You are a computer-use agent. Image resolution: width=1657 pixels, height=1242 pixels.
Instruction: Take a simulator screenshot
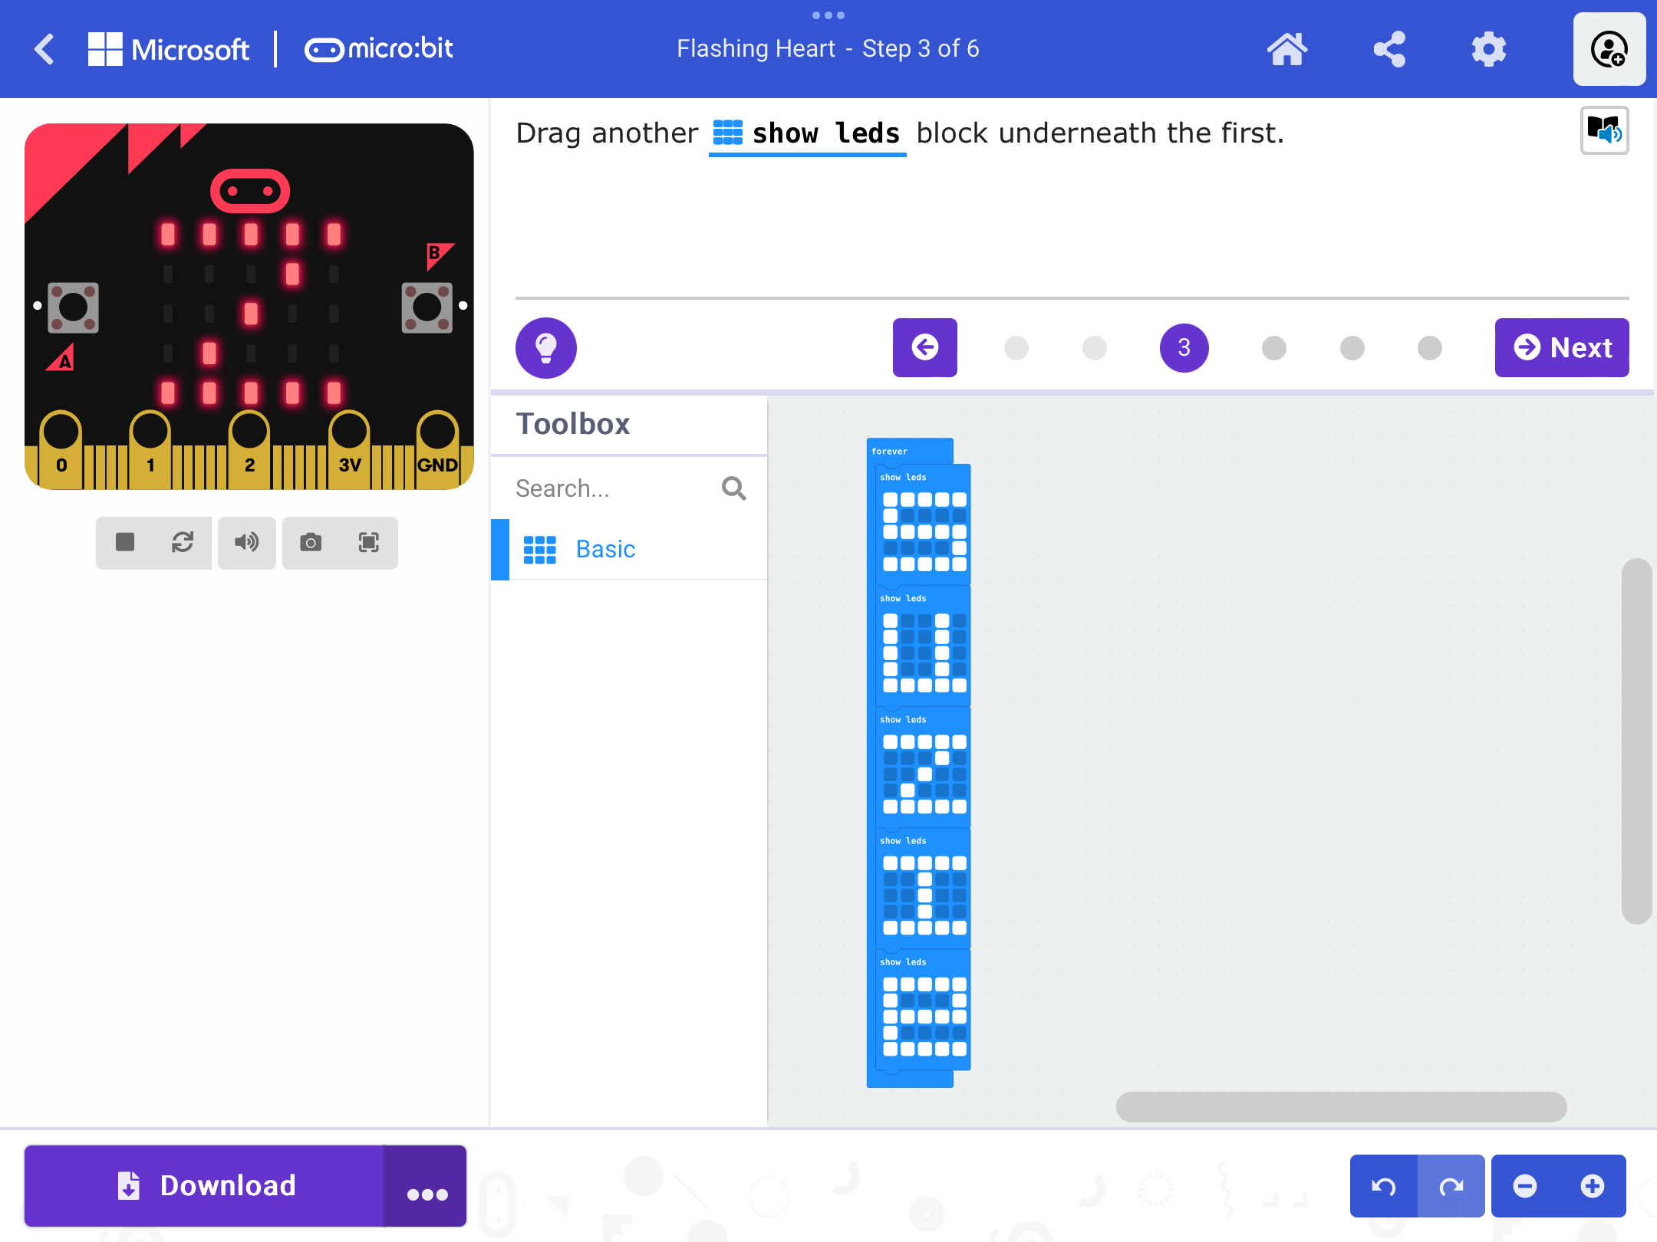coord(311,543)
